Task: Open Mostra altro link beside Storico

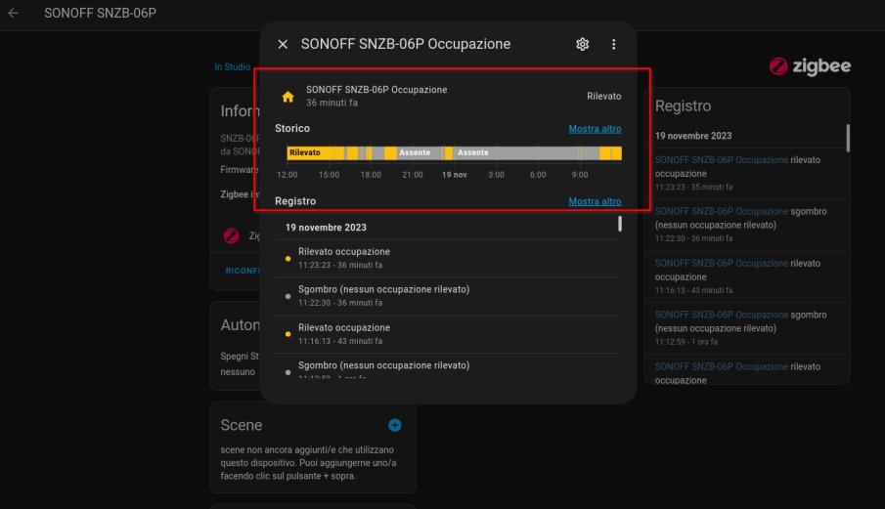Action: [x=595, y=129]
